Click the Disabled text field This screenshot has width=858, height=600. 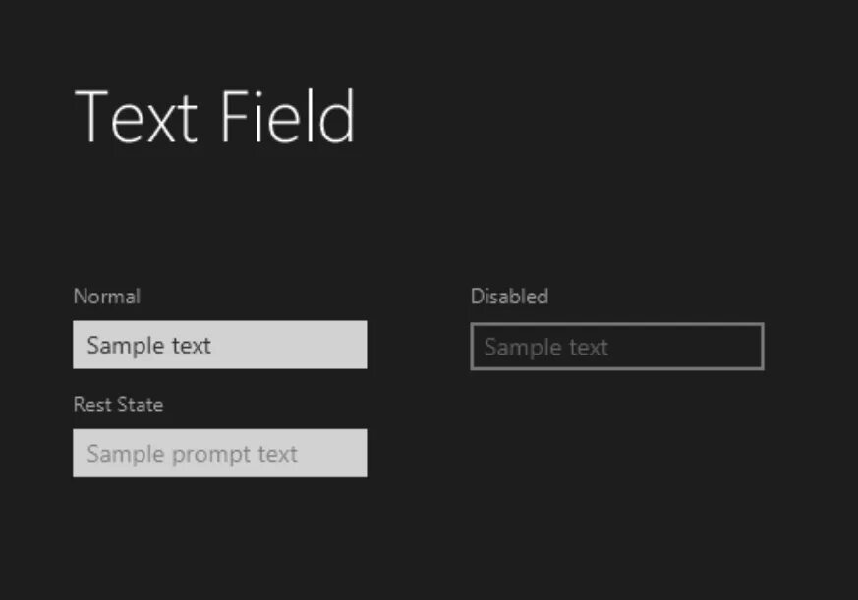pyautogui.click(x=616, y=347)
